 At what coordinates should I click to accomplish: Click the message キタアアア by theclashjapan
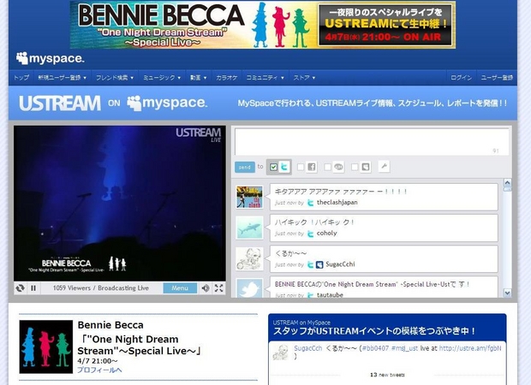coord(340,192)
